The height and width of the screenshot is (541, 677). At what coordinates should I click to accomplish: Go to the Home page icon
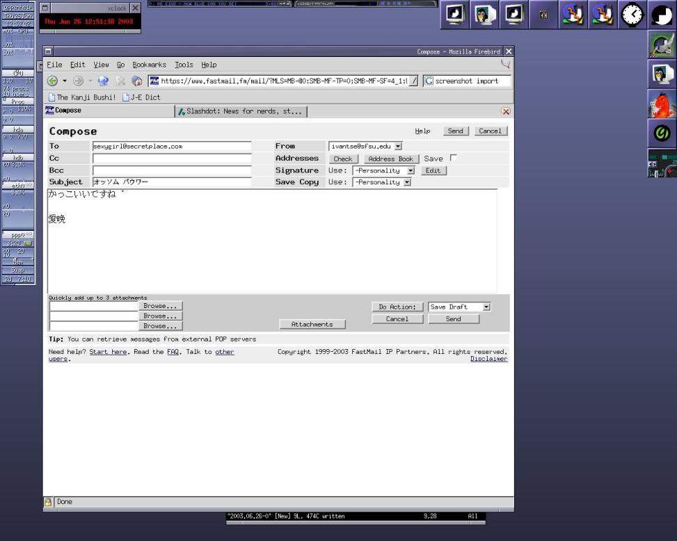[x=137, y=81]
